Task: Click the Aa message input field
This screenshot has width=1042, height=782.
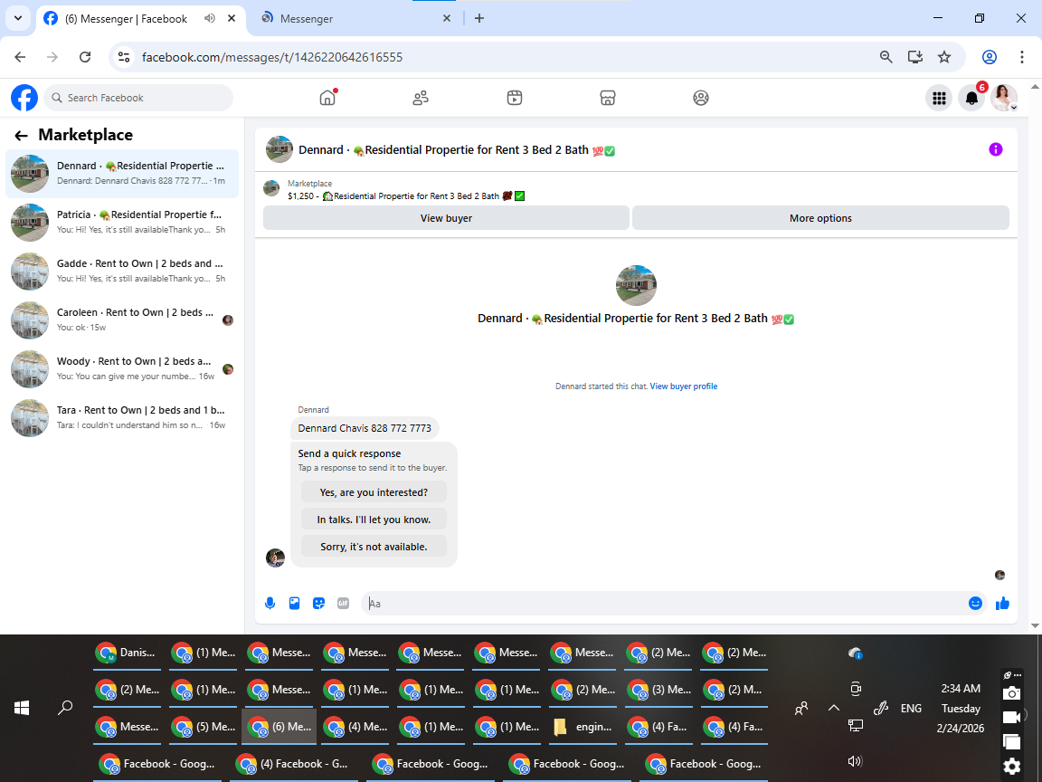Action: [x=665, y=603]
